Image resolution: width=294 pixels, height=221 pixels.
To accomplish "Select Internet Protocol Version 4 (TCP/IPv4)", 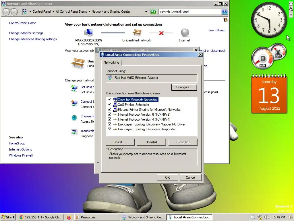I will click(x=144, y=119).
